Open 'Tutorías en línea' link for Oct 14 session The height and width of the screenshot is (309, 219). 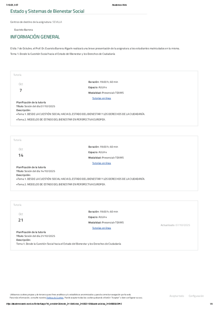pos(101,163)
